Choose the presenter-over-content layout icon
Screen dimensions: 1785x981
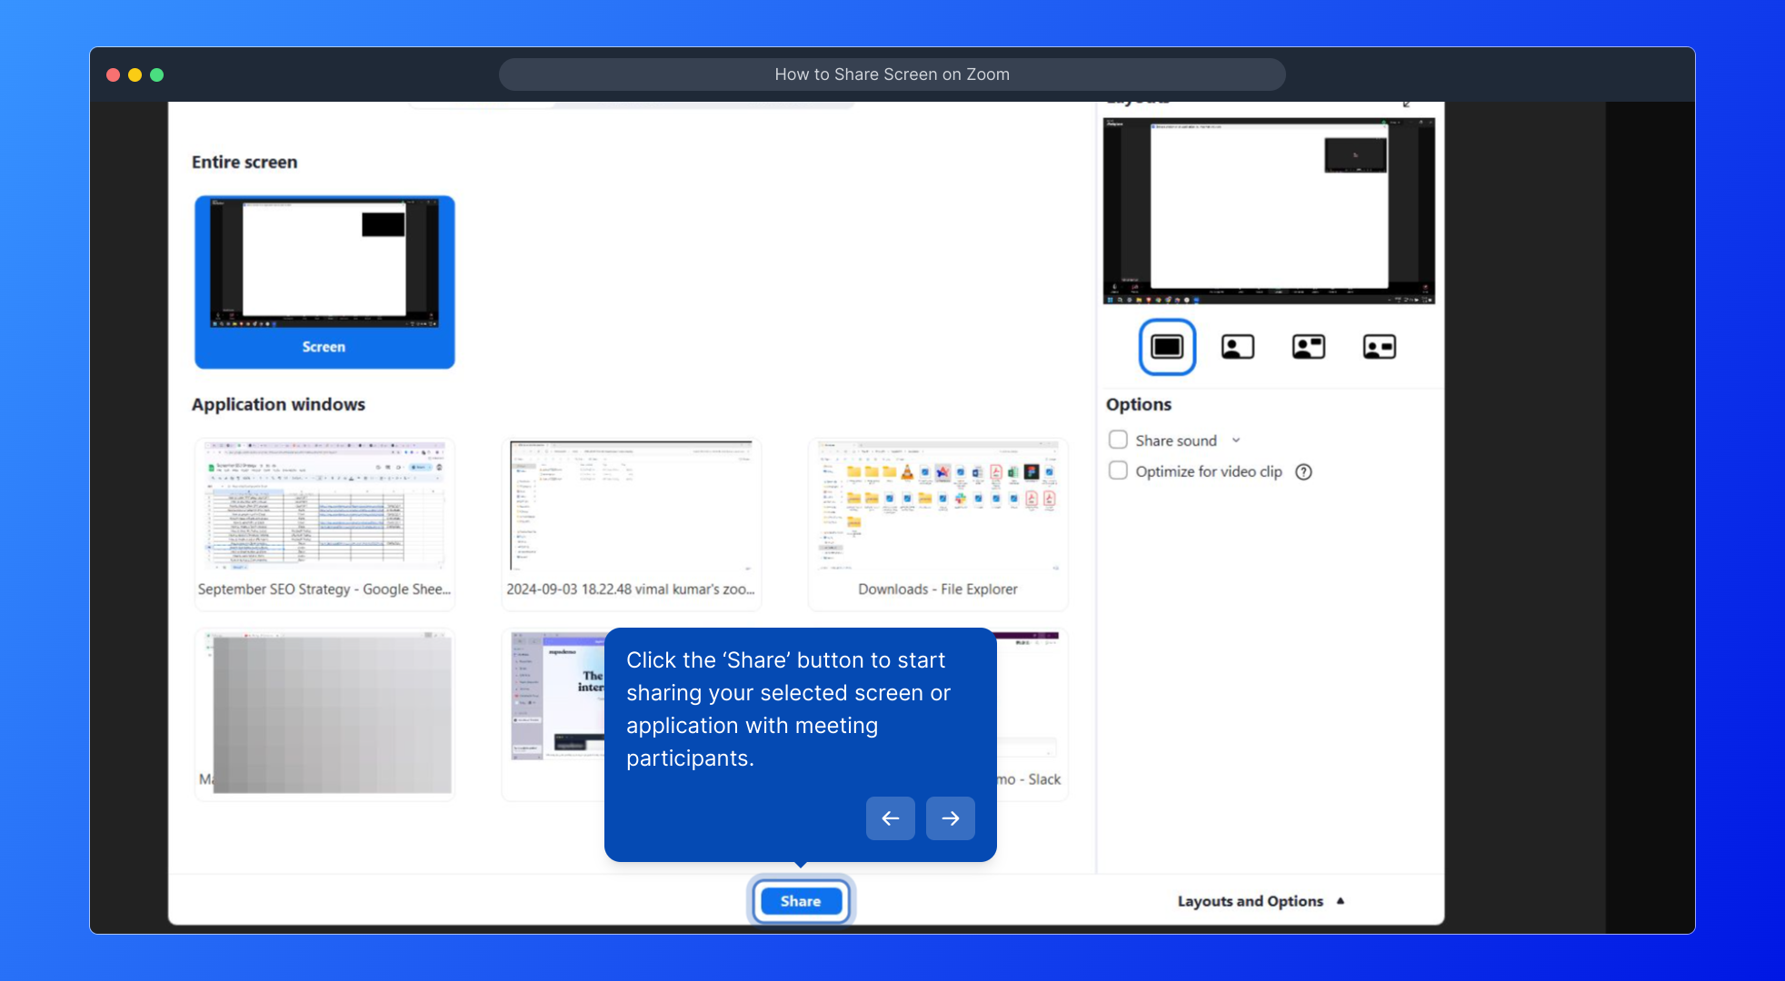pyautogui.click(x=1237, y=347)
